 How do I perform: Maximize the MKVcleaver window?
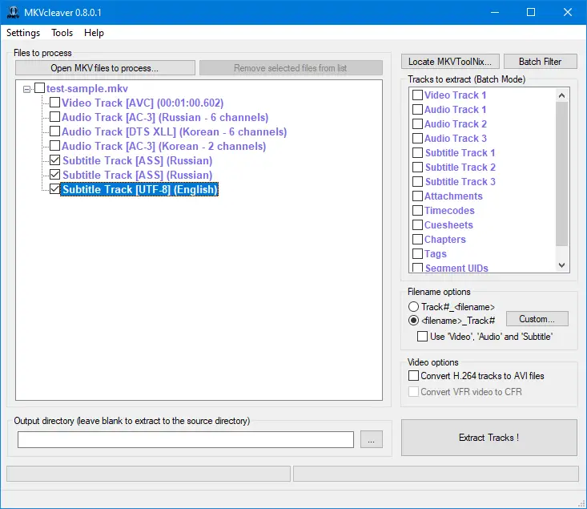531,12
